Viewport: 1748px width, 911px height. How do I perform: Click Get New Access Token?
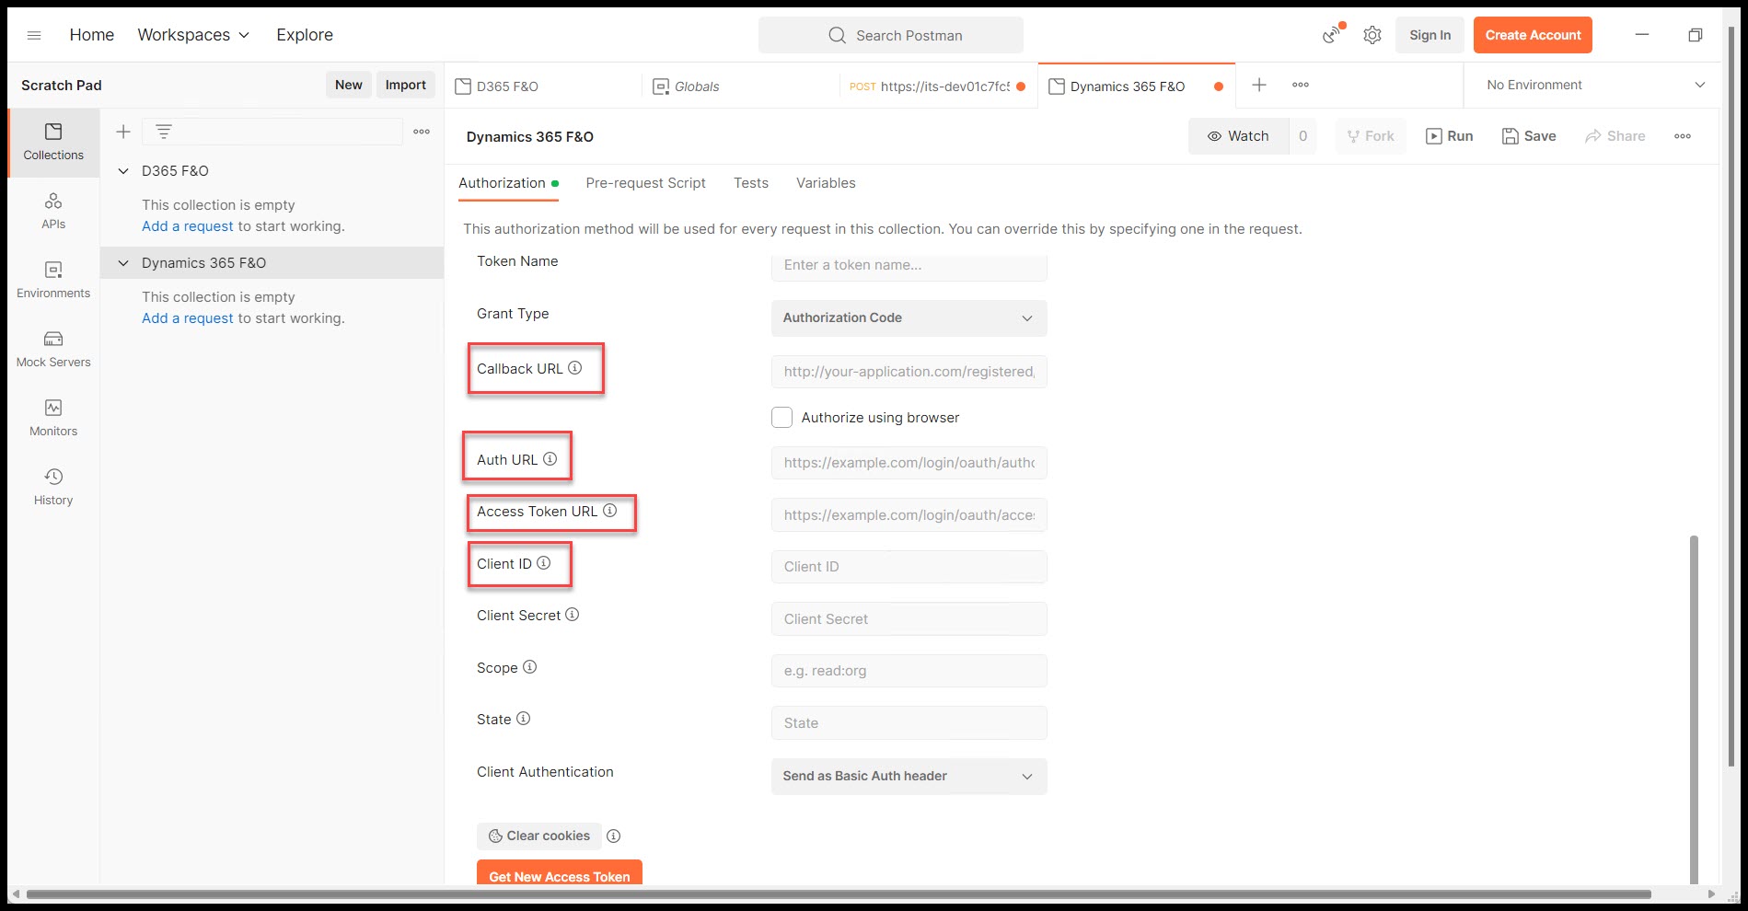click(x=560, y=874)
